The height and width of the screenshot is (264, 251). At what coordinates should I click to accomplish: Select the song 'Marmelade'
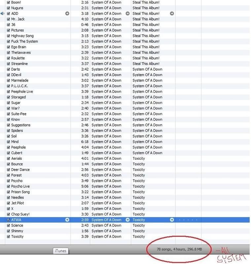(20, 80)
